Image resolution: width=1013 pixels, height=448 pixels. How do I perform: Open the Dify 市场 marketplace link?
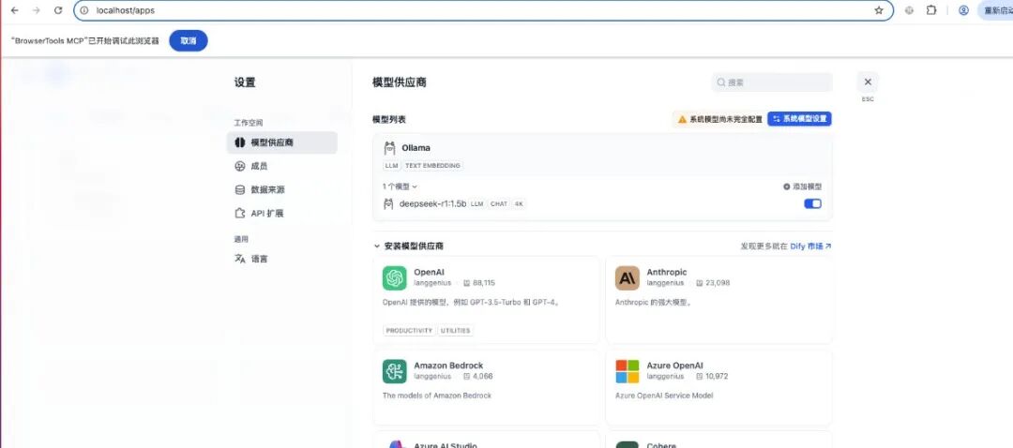(810, 246)
